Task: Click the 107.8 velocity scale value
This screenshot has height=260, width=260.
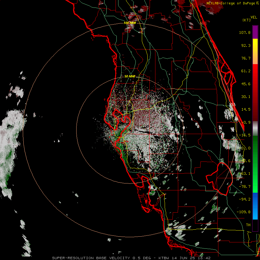Action: 245,32
